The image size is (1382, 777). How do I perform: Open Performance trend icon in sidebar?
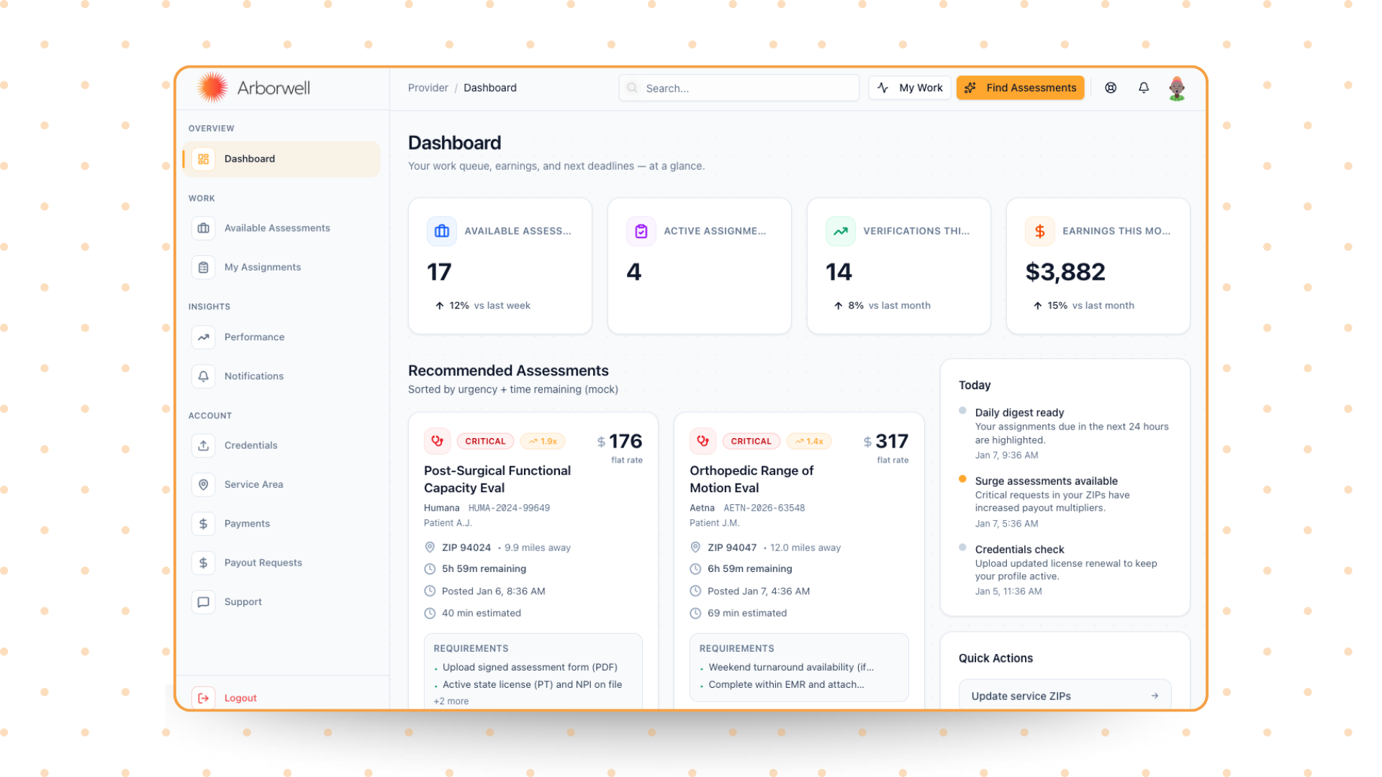click(x=204, y=337)
